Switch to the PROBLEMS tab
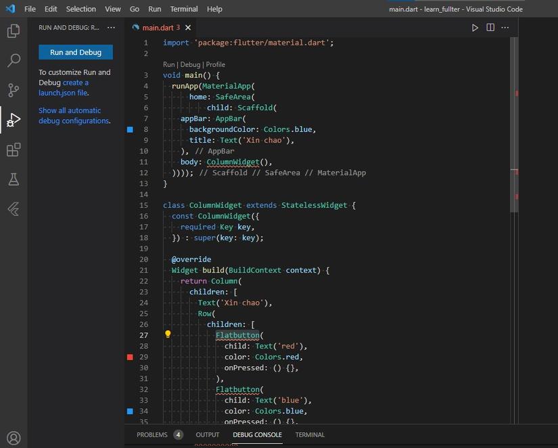 [x=152, y=434]
